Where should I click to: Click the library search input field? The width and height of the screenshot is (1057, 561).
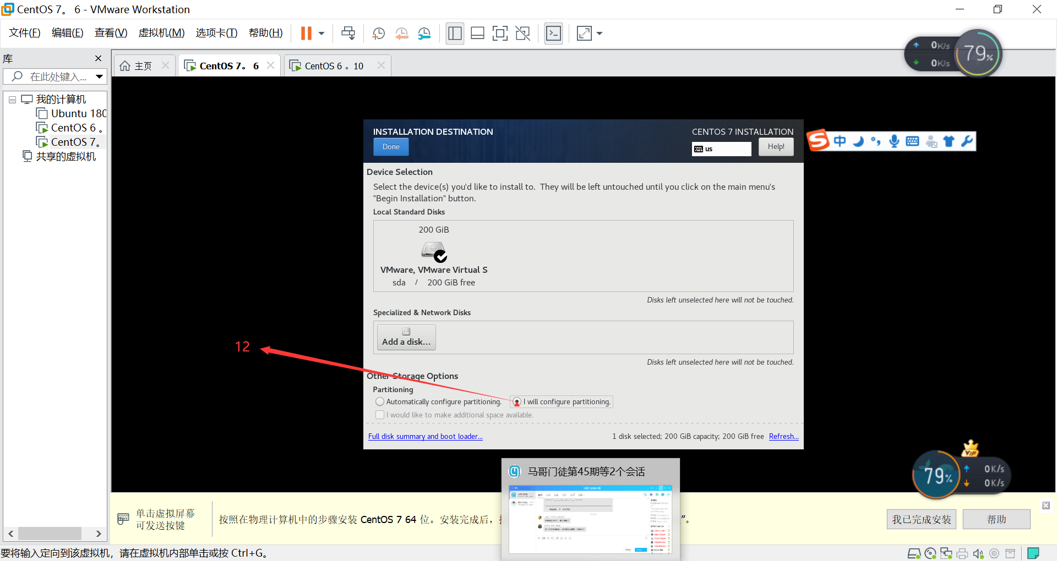(58, 77)
